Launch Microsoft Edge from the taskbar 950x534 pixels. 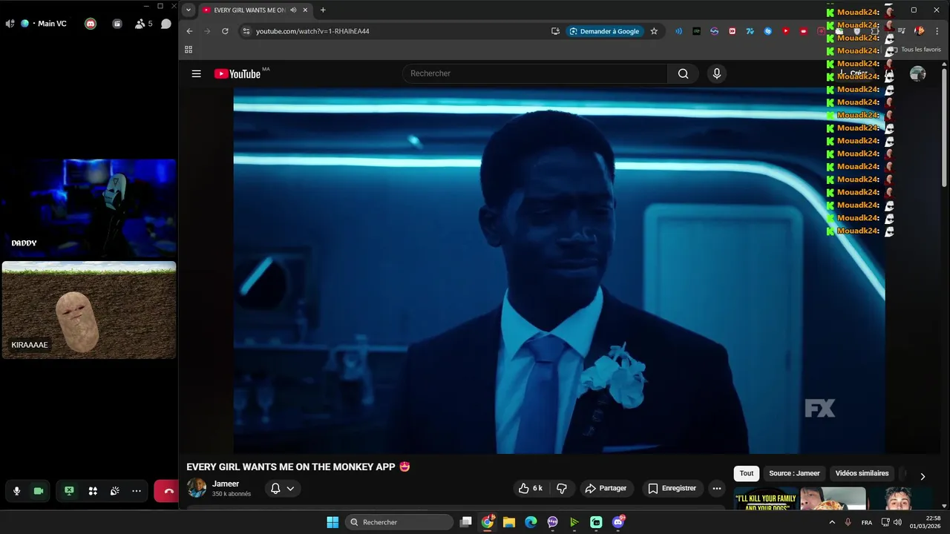[531, 522]
